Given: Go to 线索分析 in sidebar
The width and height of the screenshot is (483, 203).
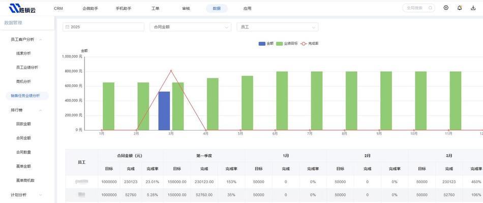Looking at the screenshot, I should [24, 53].
